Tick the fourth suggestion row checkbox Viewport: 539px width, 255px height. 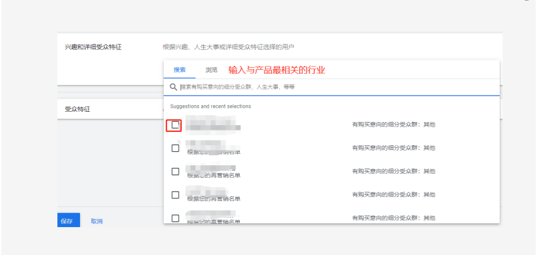[x=175, y=194]
